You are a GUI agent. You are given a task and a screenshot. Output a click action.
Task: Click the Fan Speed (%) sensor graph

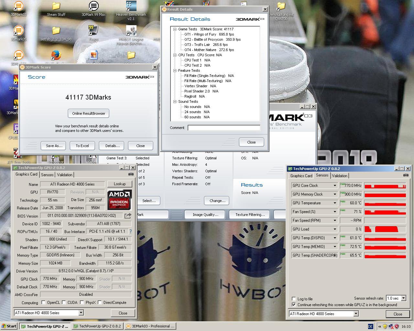coord(385,212)
